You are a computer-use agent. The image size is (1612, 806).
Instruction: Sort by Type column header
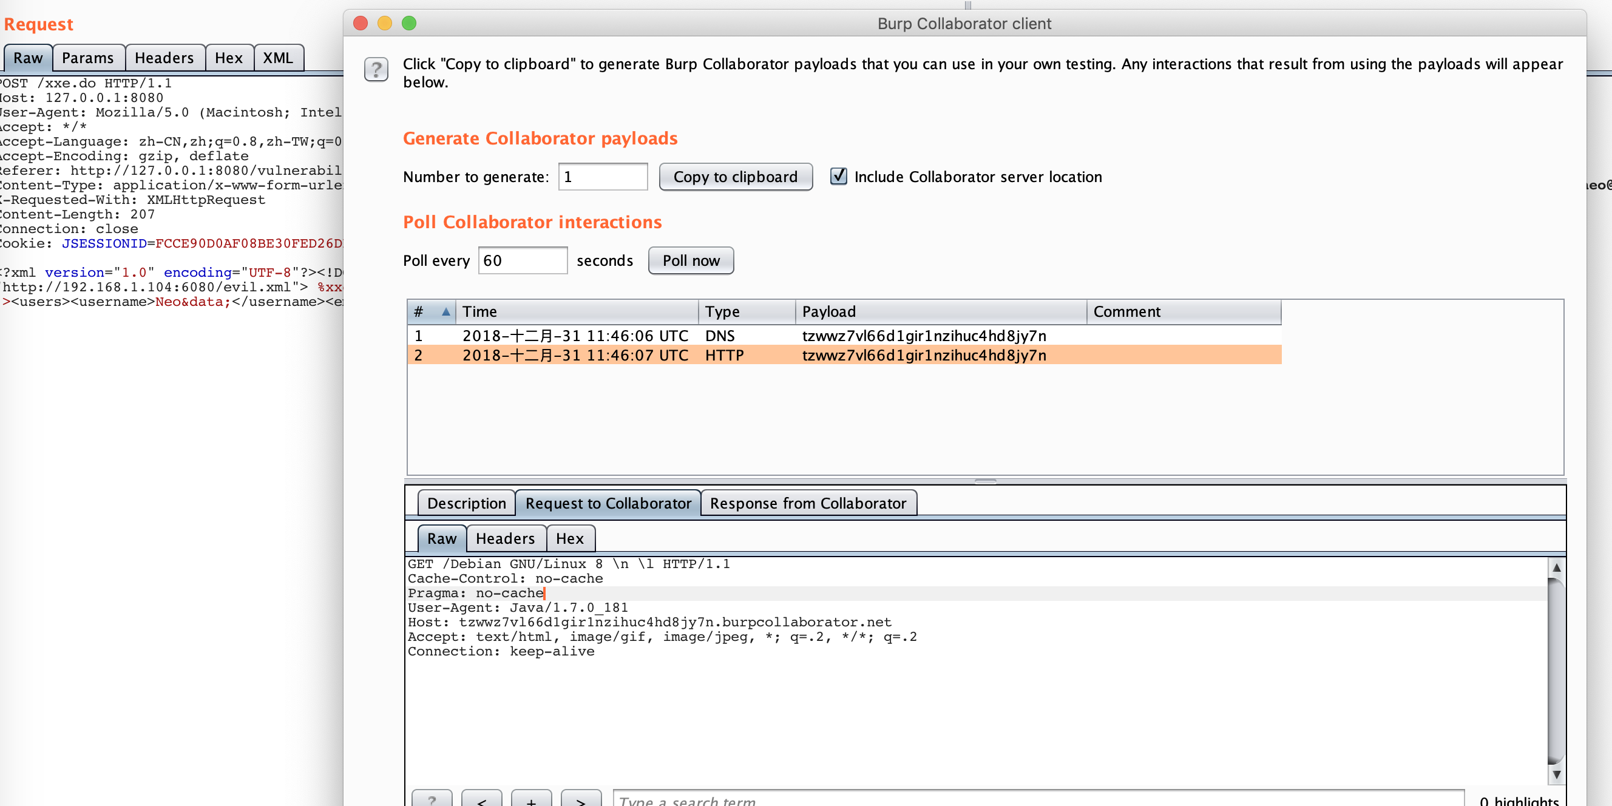pos(747,311)
